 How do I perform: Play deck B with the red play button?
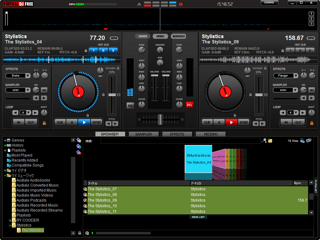231,122
